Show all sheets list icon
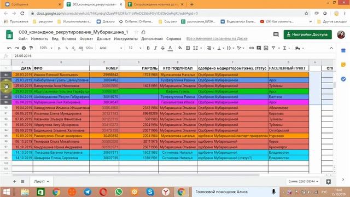 click(x=22, y=181)
